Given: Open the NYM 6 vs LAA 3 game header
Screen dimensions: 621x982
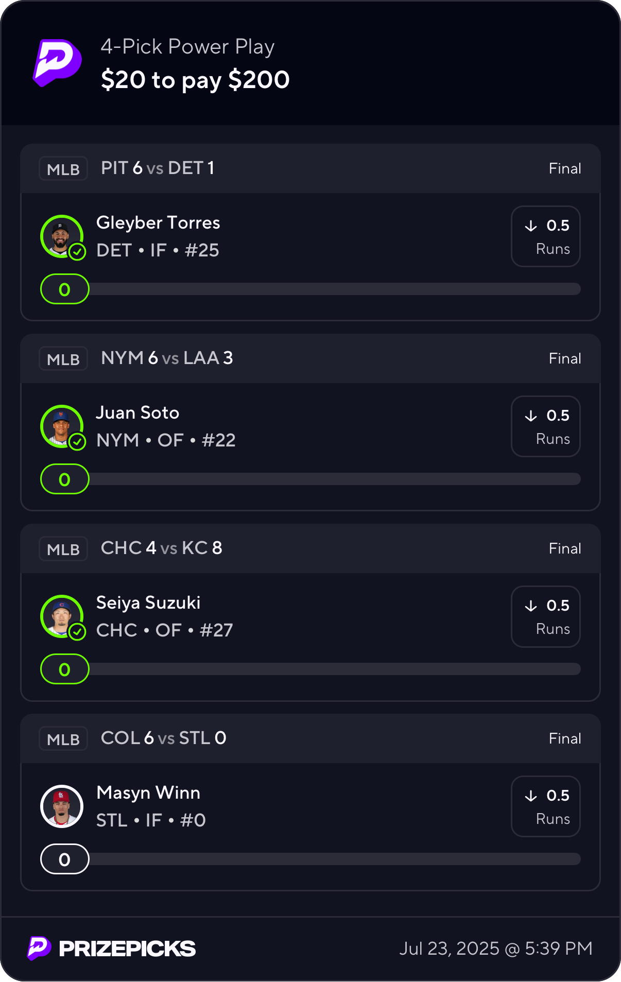Looking at the screenshot, I should click(310, 358).
